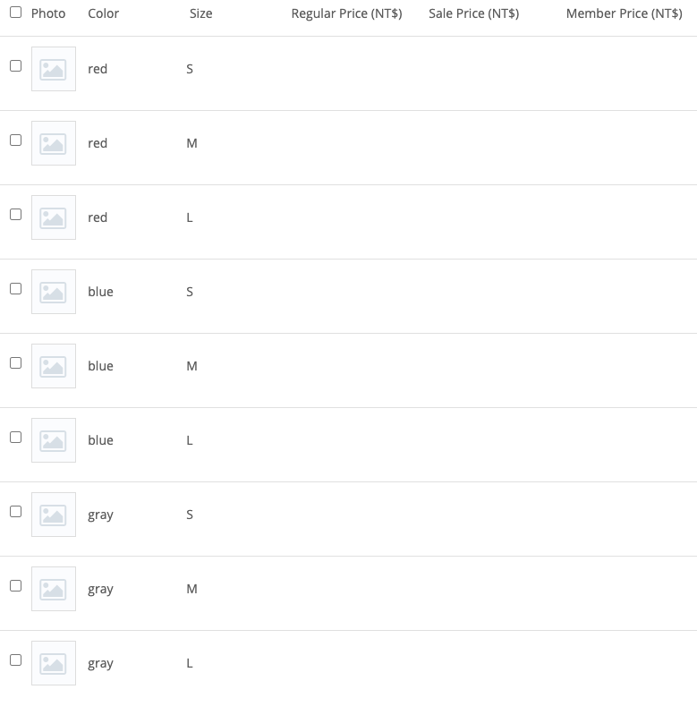Click size 'S' in the gray row
The height and width of the screenshot is (715, 697).
190,515
